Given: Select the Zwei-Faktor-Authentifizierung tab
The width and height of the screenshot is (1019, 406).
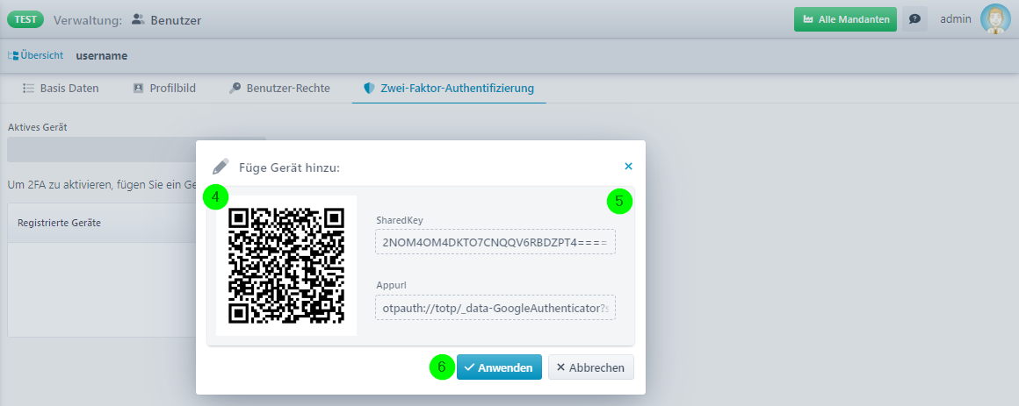Looking at the screenshot, I should (x=449, y=89).
